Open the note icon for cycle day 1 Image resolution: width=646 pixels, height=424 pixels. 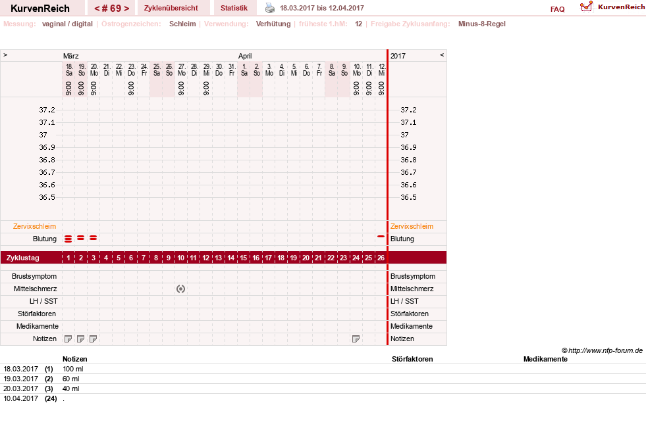tap(68, 339)
